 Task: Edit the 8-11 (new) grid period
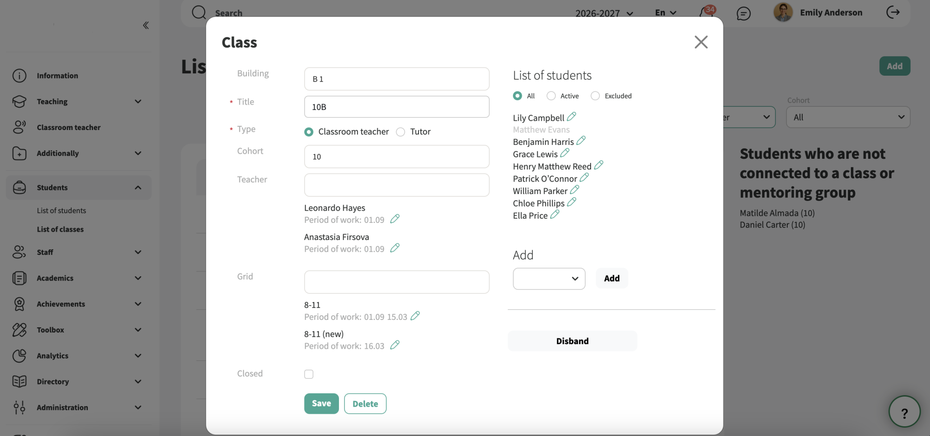tap(395, 345)
